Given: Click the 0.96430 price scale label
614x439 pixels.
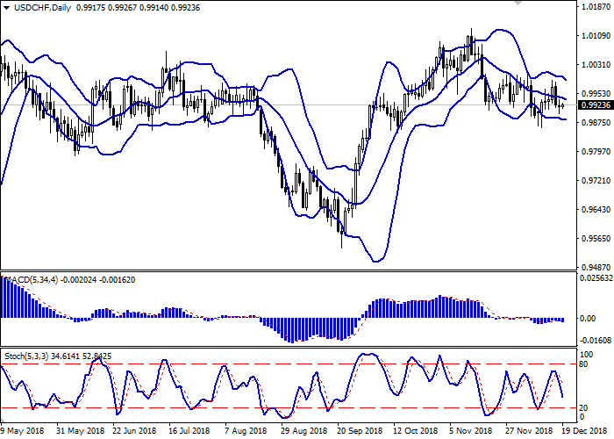Looking at the screenshot, I should (x=595, y=209).
